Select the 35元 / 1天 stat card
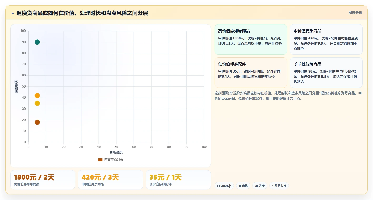373x200 pixels. [178, 180]
